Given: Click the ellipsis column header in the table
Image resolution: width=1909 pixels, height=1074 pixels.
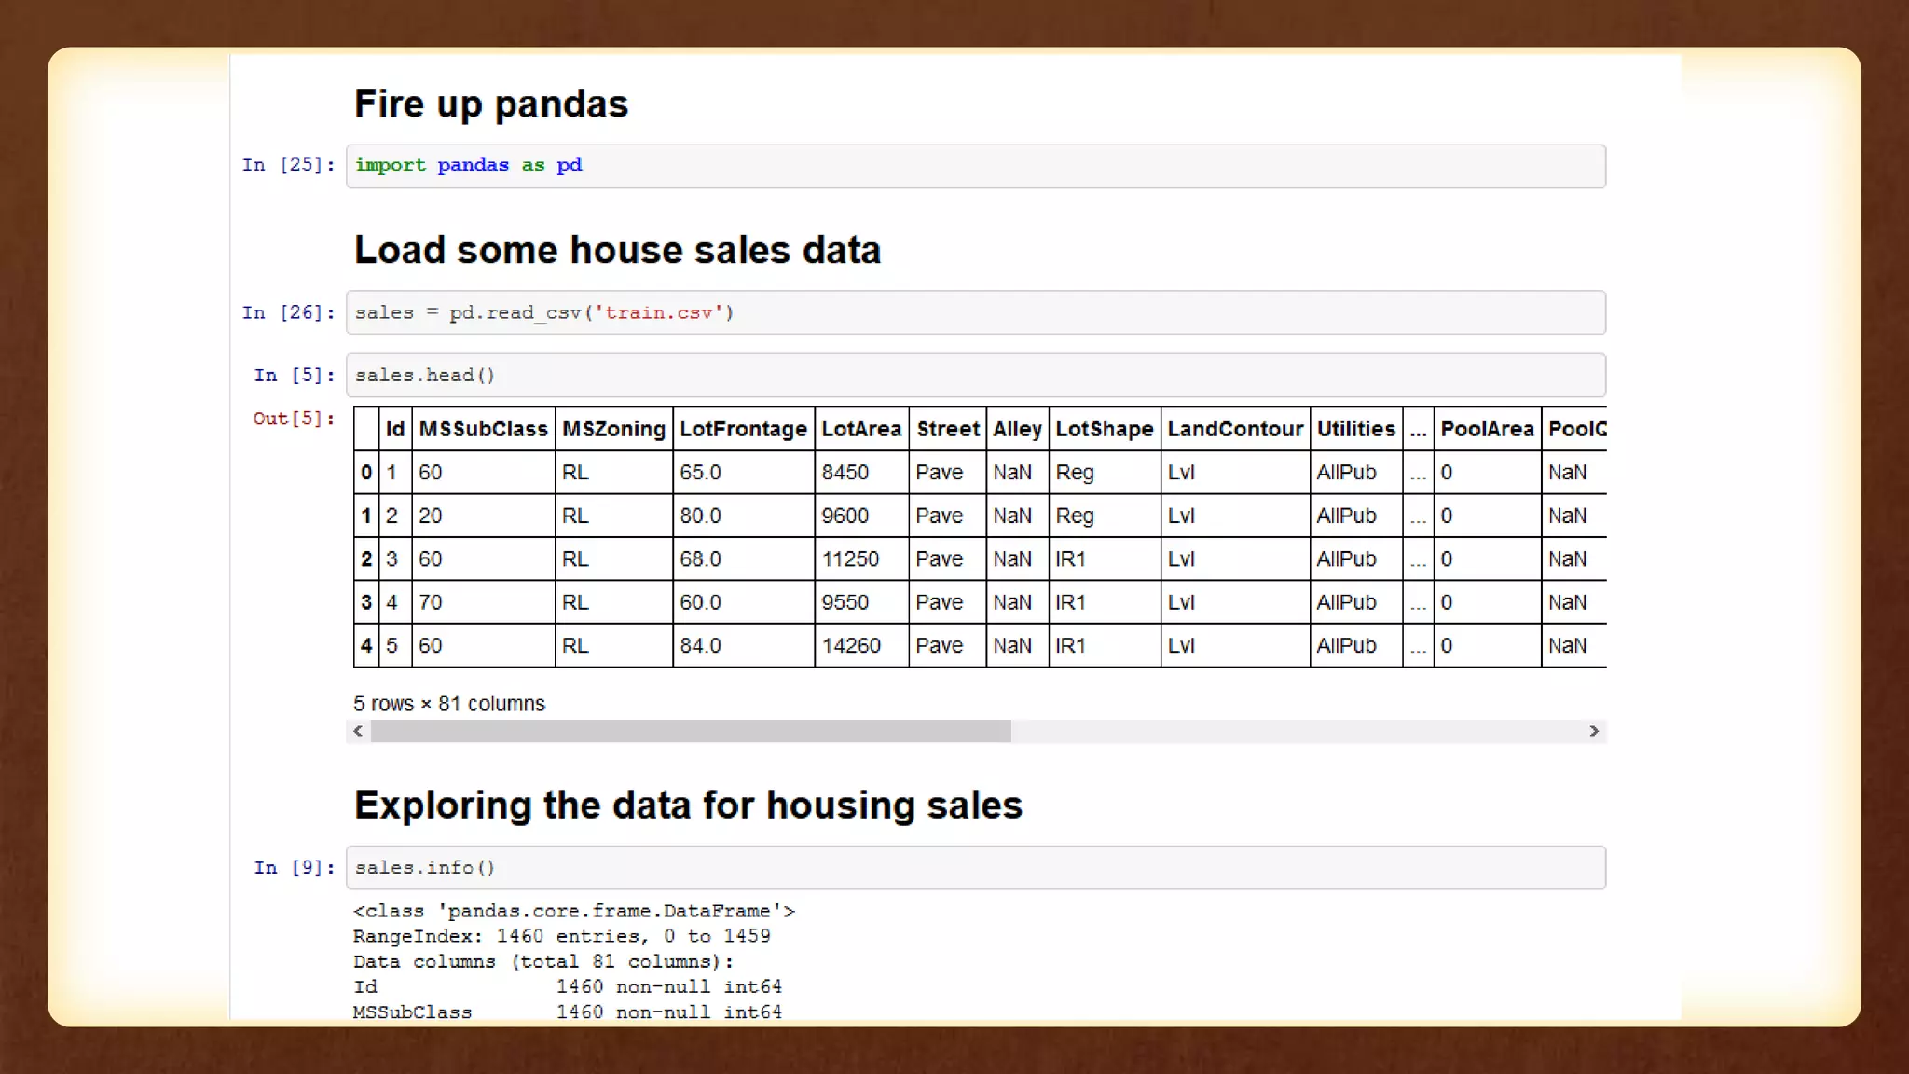Looking at the screenshot, I should 1418,429.
